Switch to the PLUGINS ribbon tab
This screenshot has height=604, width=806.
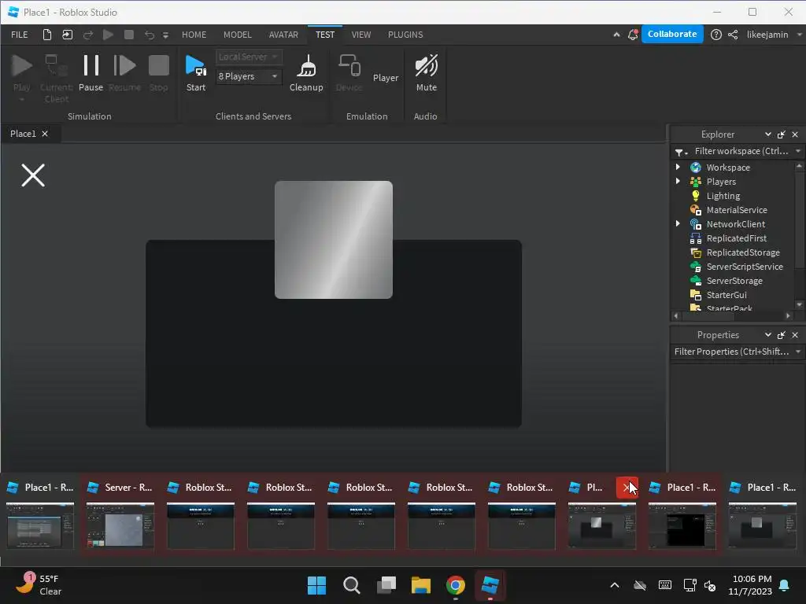tap(405, 35)
